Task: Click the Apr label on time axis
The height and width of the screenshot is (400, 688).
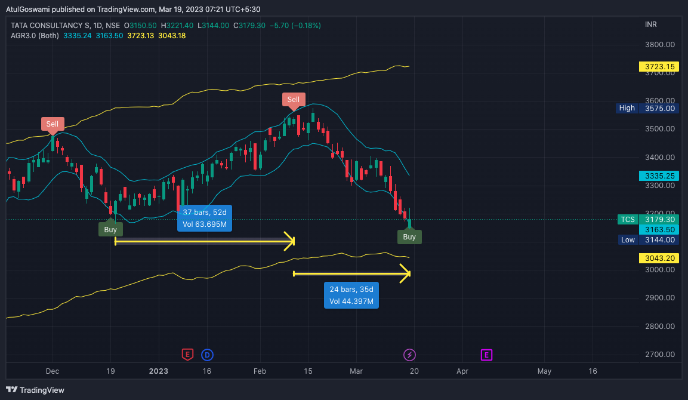Action: pyautogui.click(x=462, y=371)
